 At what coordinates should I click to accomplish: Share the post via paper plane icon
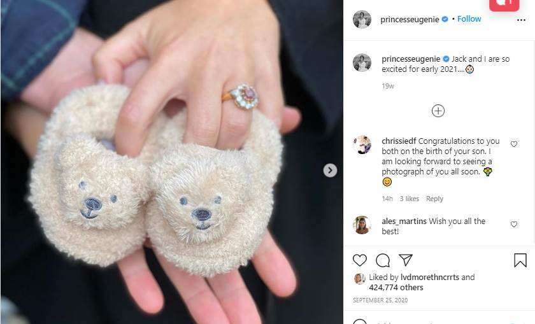click(406, 260)
